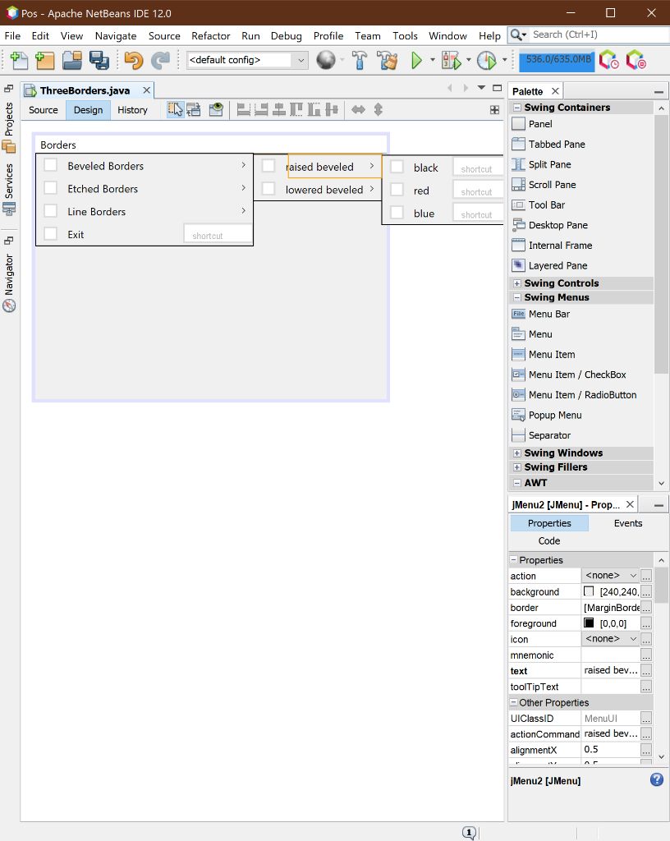Click the Profile Project clock icon
This screenshot has height=841, width=670.
(487, 60)
